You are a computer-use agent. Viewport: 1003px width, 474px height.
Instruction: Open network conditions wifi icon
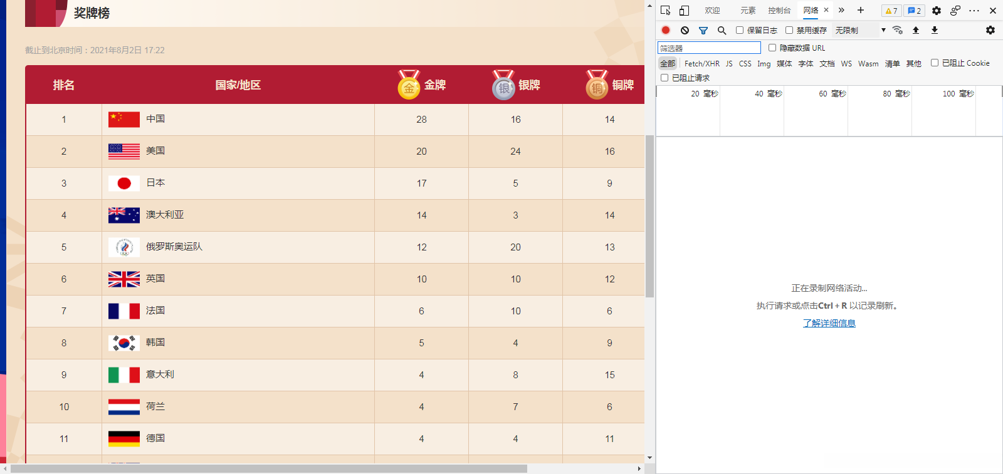[x=898, y=30]
